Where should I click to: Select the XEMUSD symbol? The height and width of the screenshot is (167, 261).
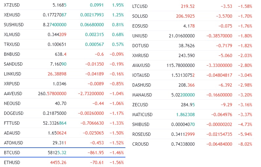(x=12, y=15)
